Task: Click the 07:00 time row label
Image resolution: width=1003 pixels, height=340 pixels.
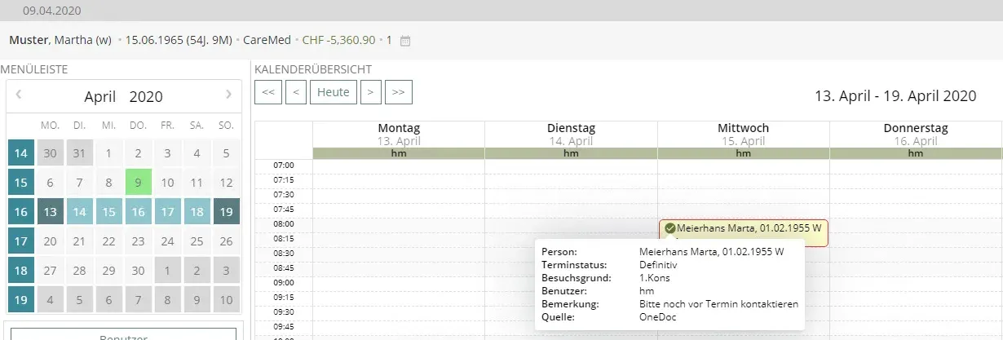Action: tap(283, 166)
